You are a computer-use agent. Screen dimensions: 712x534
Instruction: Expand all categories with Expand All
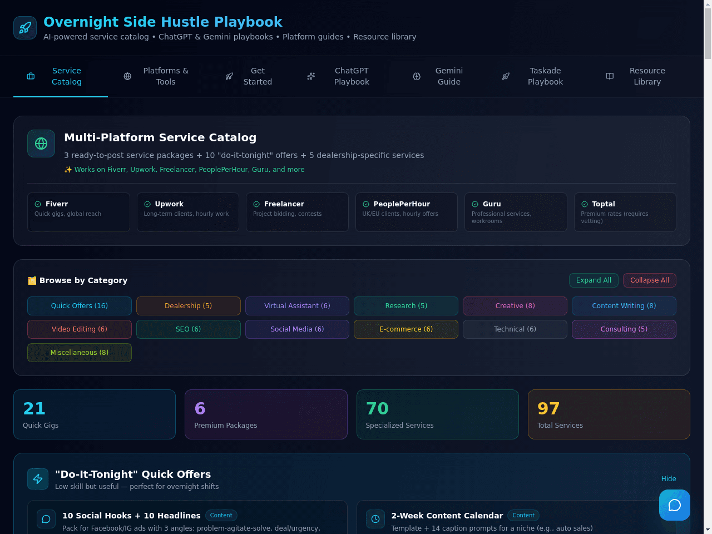[594, 280]
